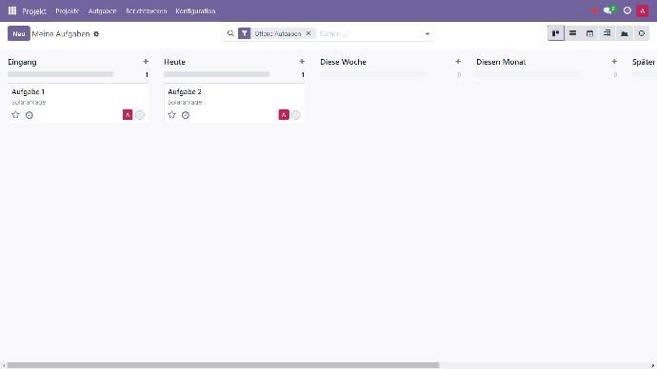
Task: Click the Heute column header
Action: (x=175, y=62)
